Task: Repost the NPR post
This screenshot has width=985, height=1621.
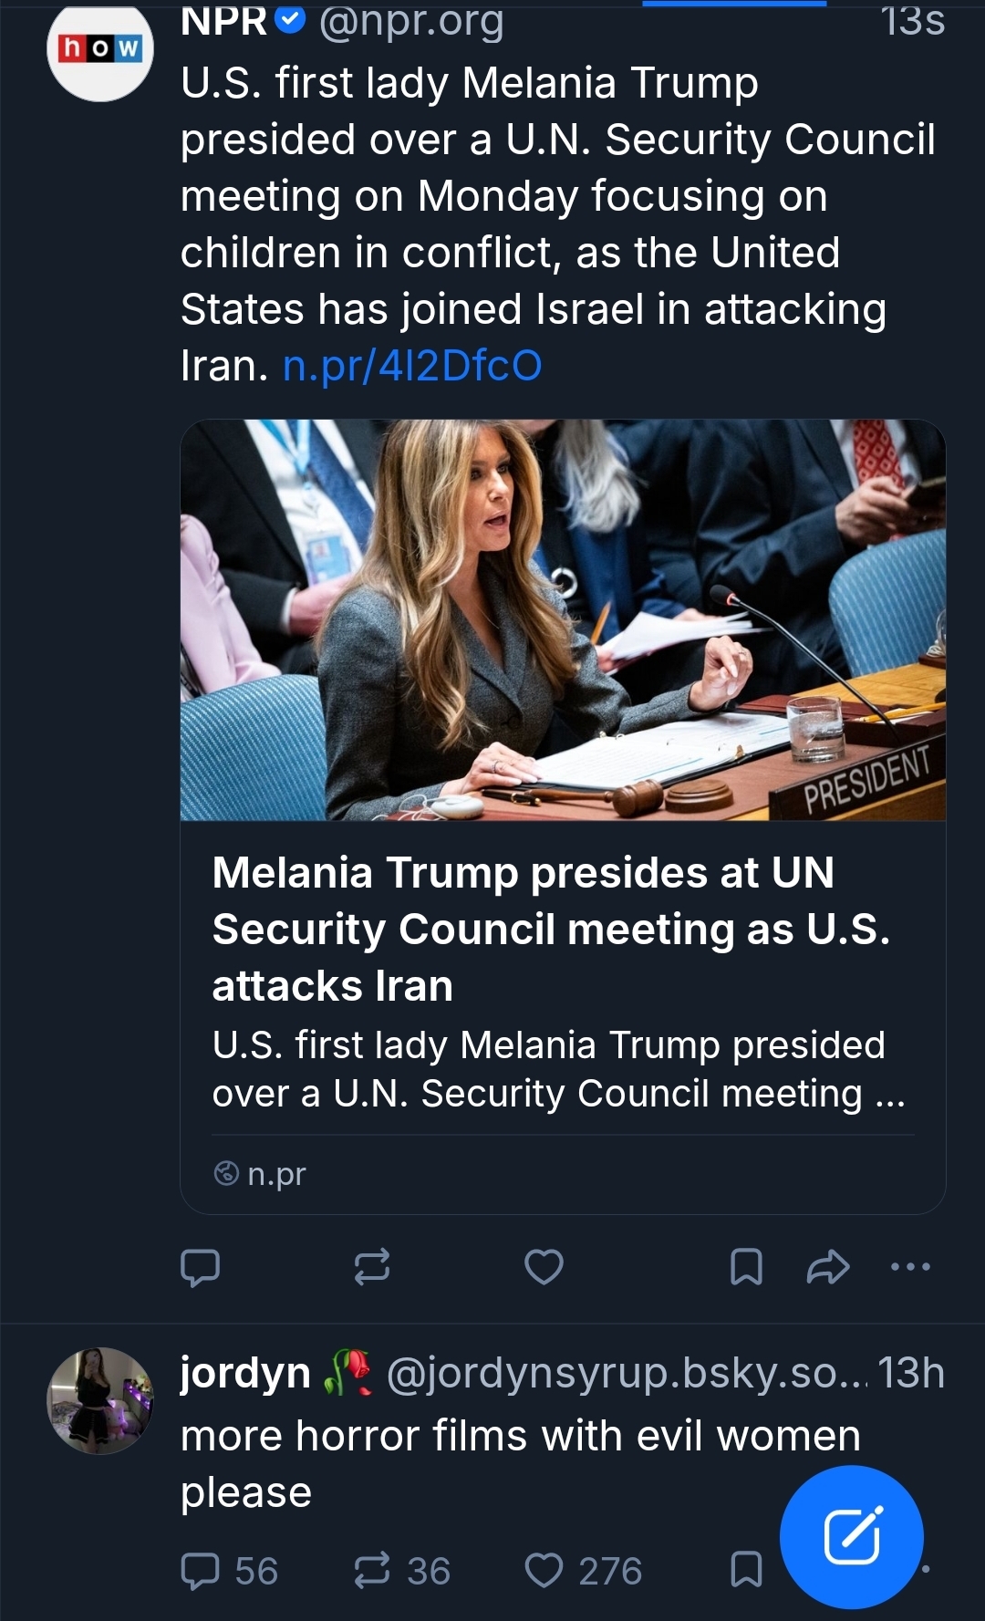Action: pyautogui.click(x=372, y=1266)
